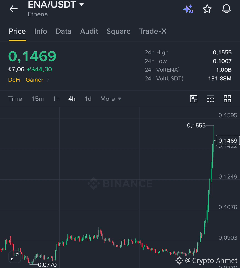
Task: Set a price alert with bell icon
Action: click(x=226, y=9)
